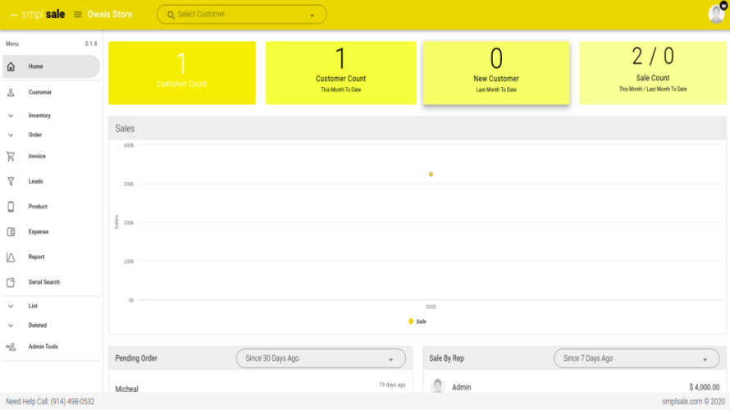Click the Sale By Rep heading
The width and height of the screenshot is (730, 410).
coord(446,358)
